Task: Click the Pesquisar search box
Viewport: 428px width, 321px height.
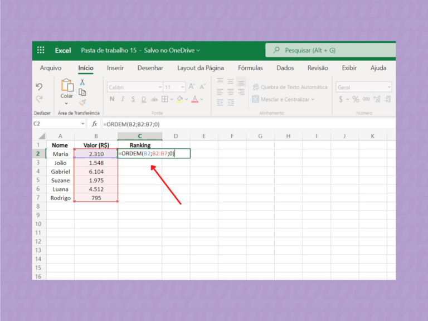Action: pos(330,50)
